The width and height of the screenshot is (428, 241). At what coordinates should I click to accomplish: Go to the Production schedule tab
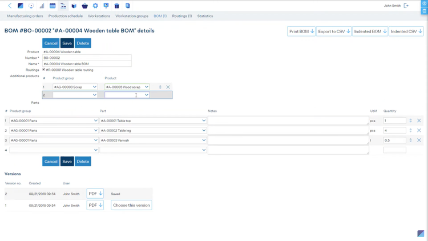point(66,16)
